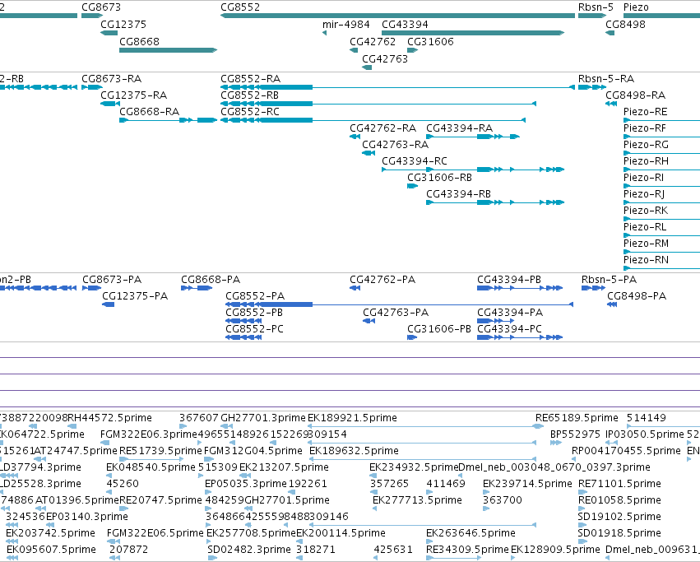Select the CG42762 gene label
This screenshot has width=700, height=562.
[x=373, y=41]
